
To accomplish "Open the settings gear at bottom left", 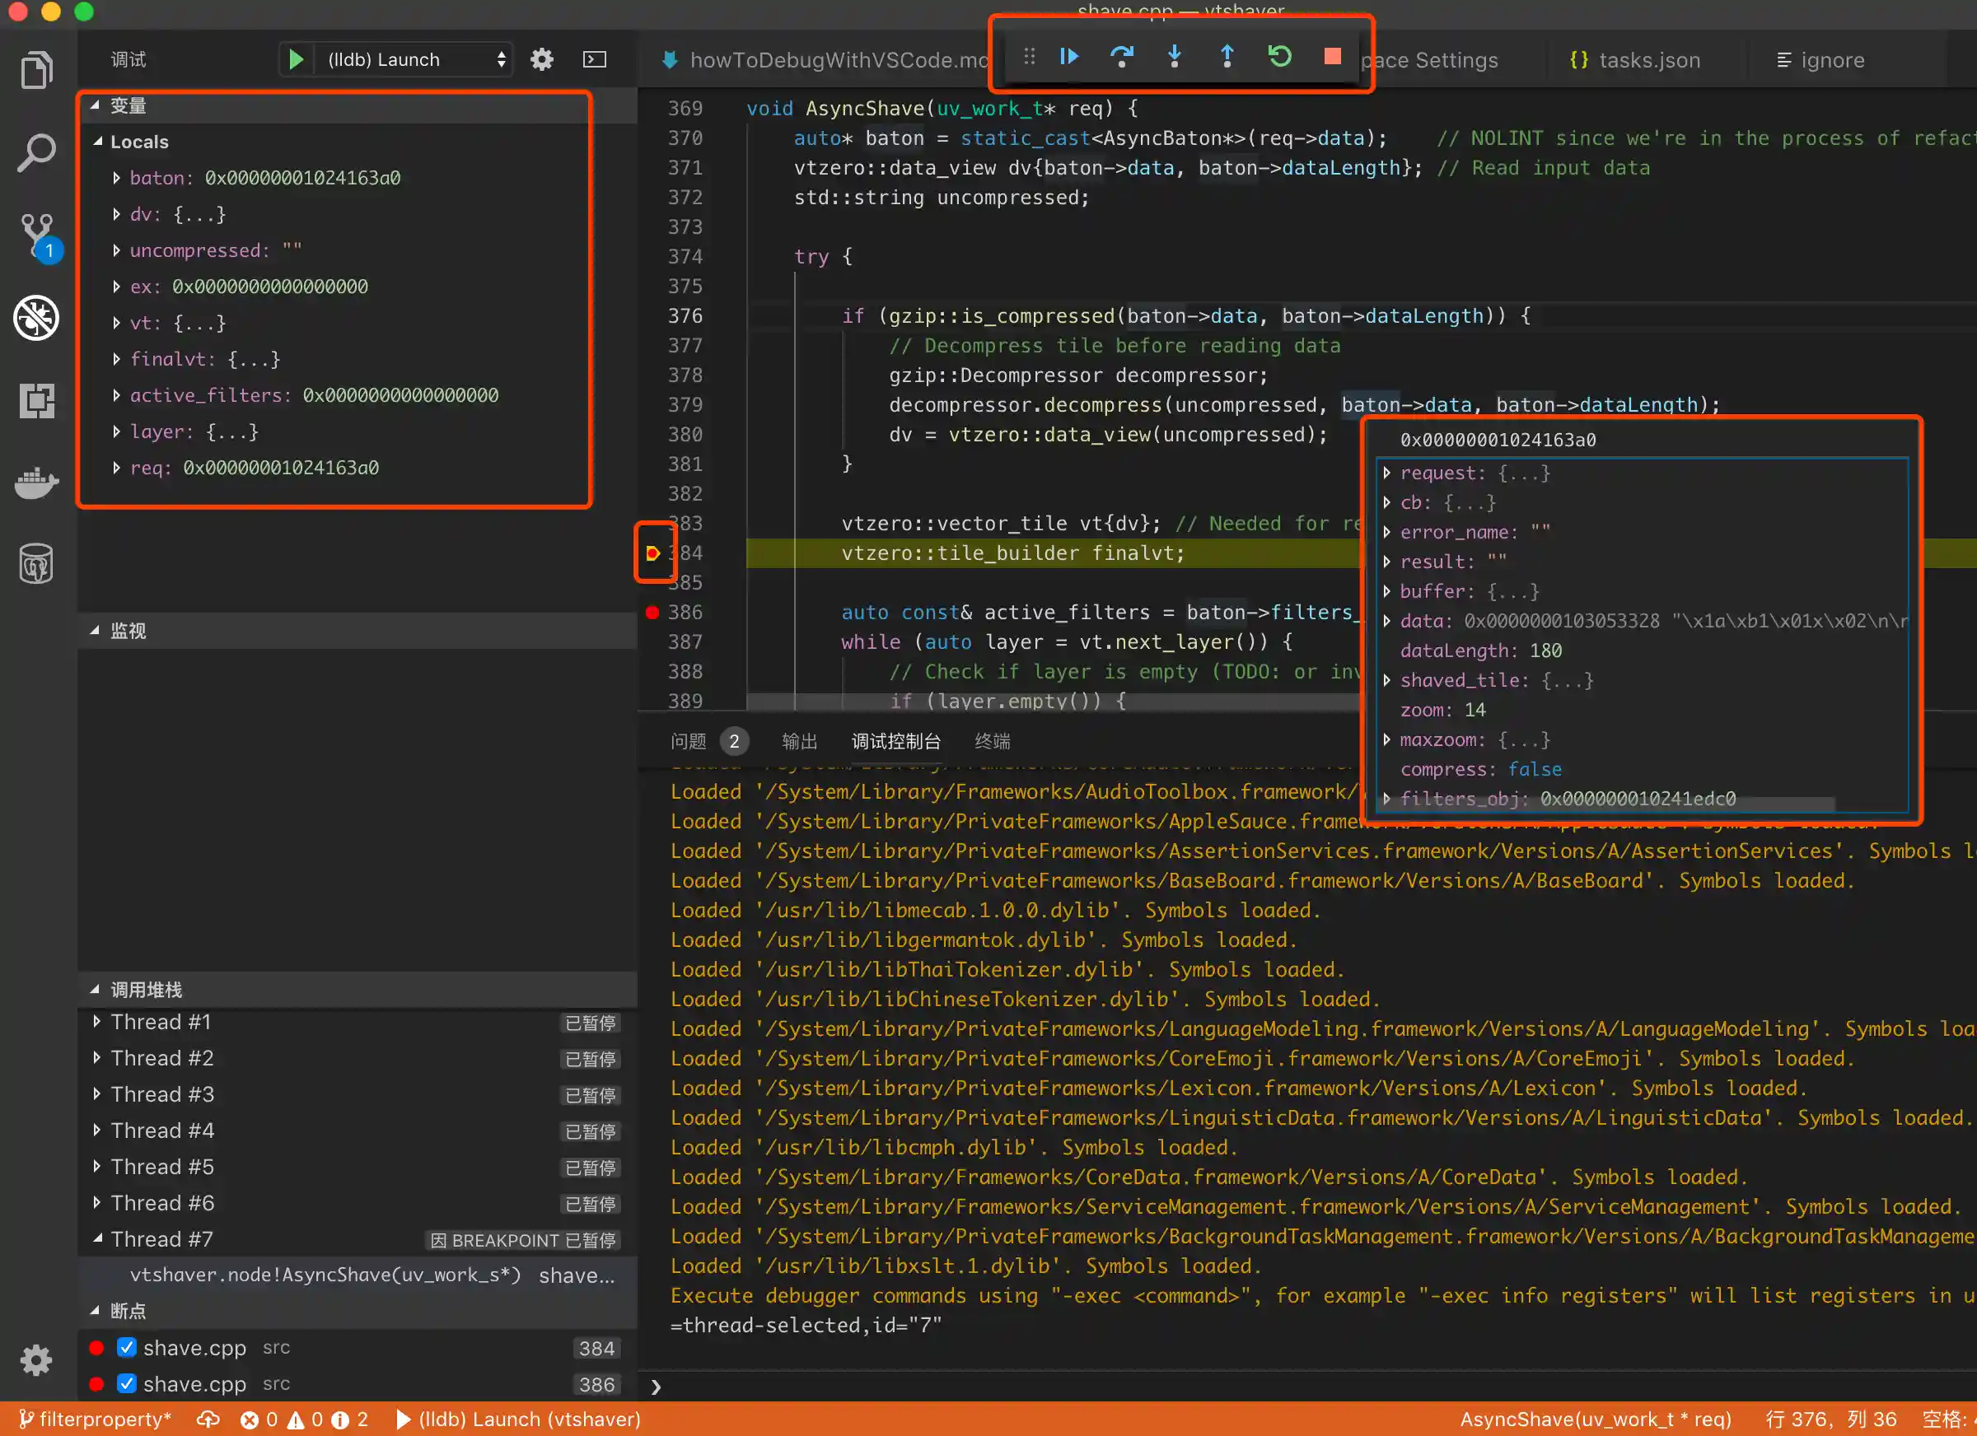I will (35, 1360).
